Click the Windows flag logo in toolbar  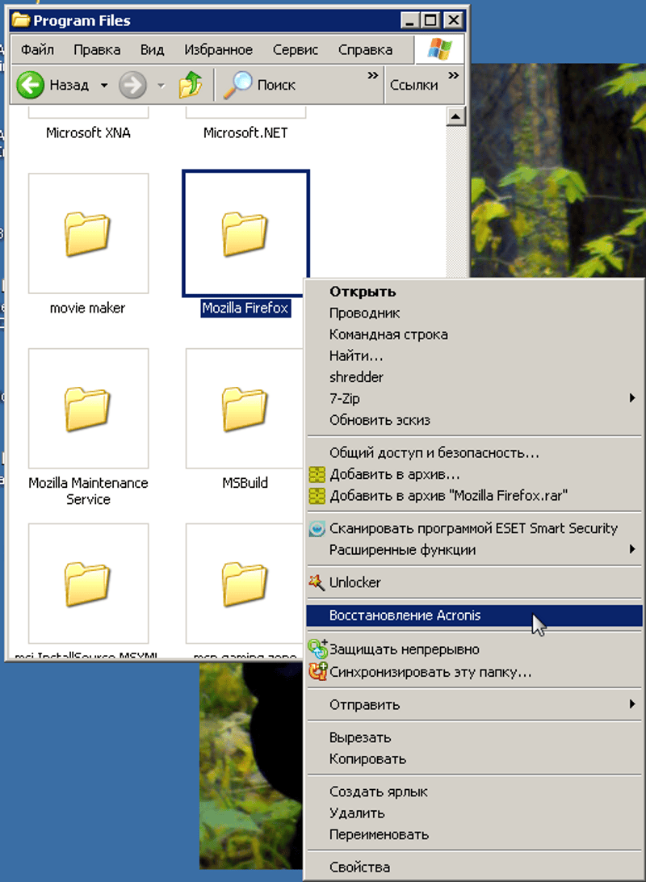coord(439,49)
